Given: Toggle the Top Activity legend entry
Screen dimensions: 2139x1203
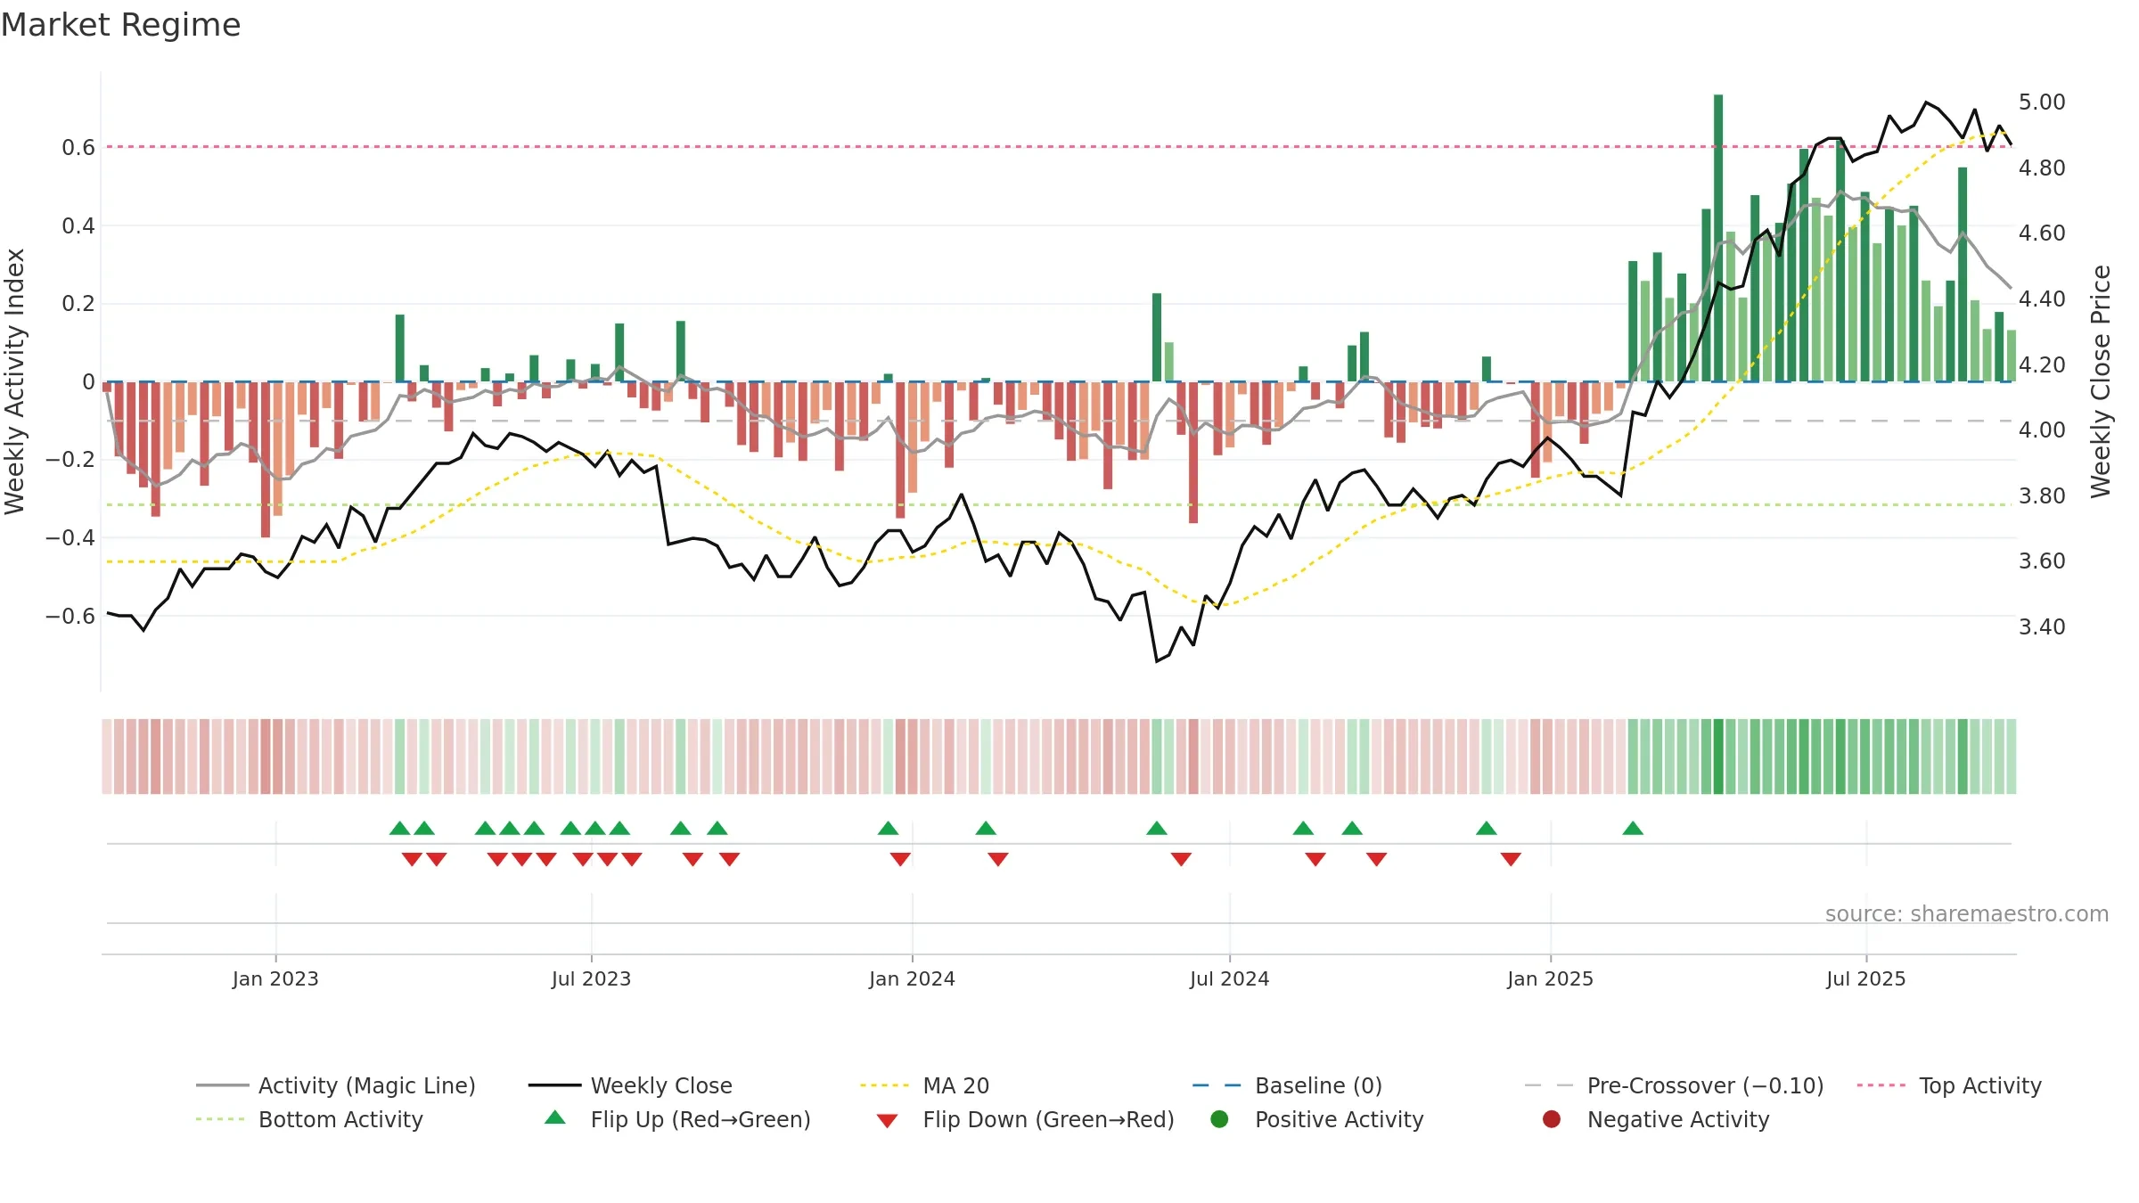Looking at the screenshot, I should (1949, 1085).
